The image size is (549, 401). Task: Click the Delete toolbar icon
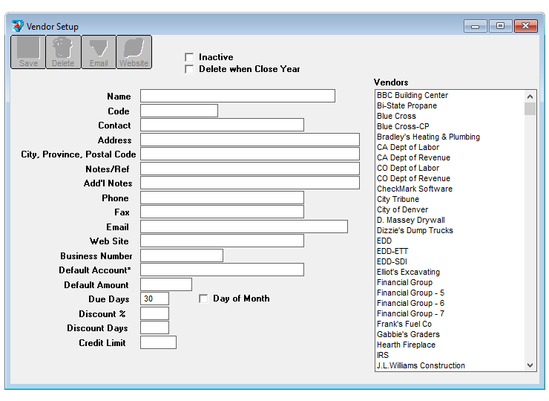(x=63, y=52)
